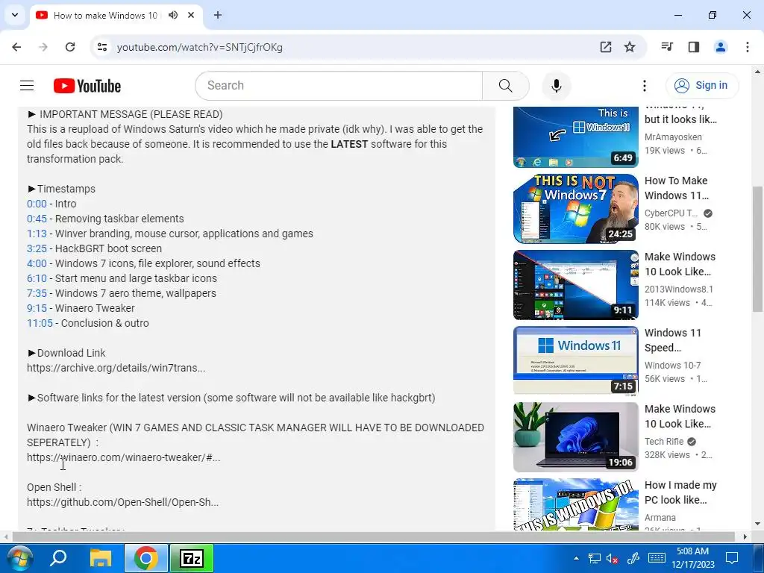This screenshot has width=764, height=573.
Task: Open the 19:06 laptop video thumbnail
Action: point(575,436)
